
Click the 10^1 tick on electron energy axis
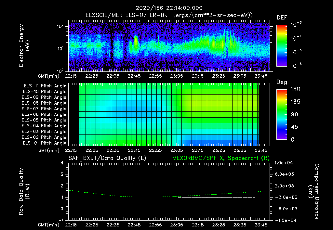[x=60, y=49]
